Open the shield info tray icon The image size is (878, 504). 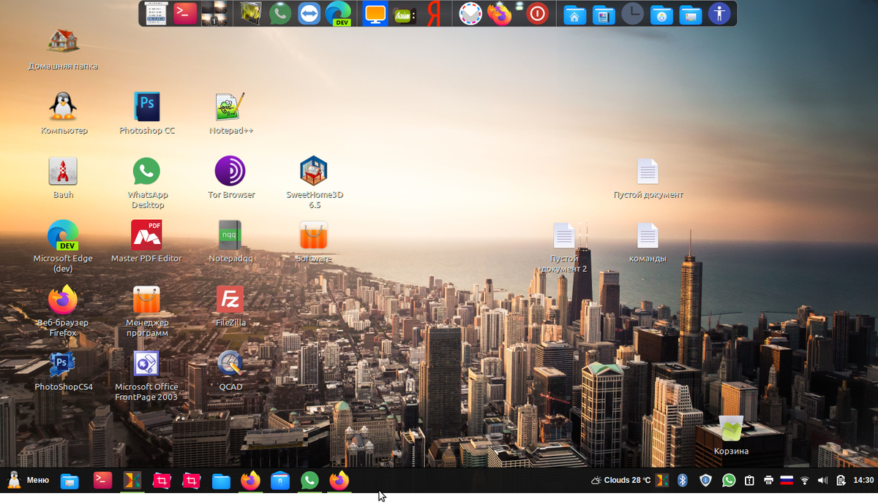coord(705,480)
